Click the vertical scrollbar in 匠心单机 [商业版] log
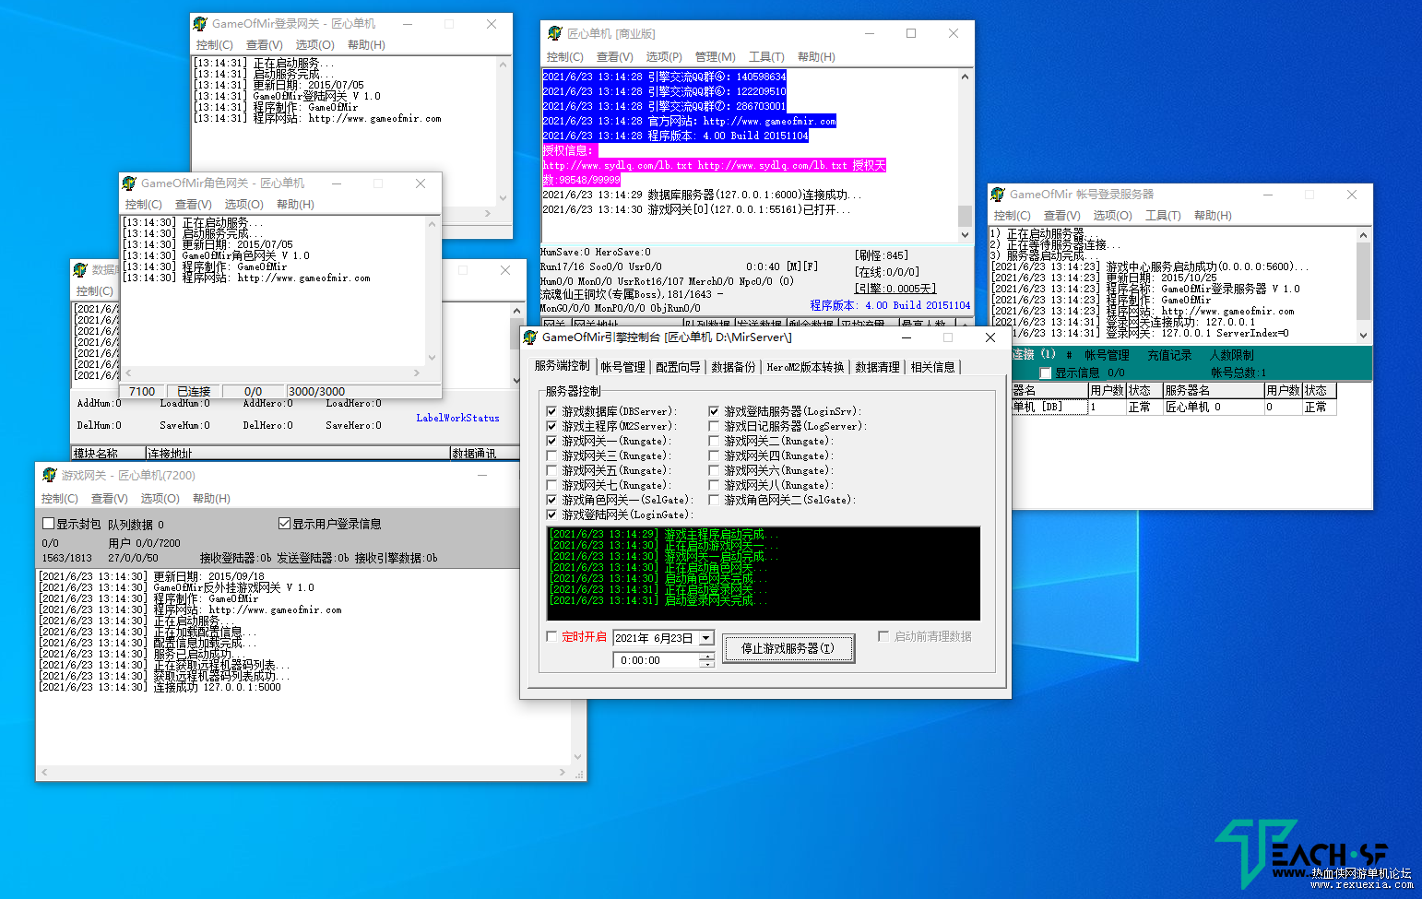Viewport: 1422px width, 899px height. coord(965,156)
